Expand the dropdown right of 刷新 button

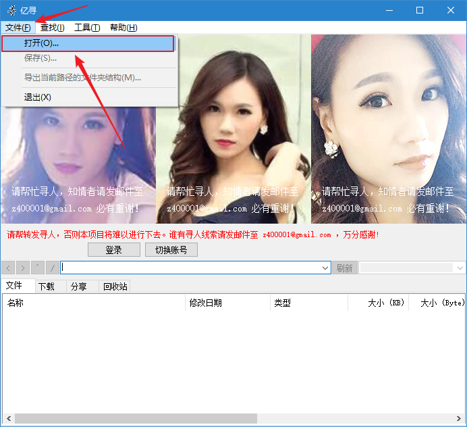(460, 268)
